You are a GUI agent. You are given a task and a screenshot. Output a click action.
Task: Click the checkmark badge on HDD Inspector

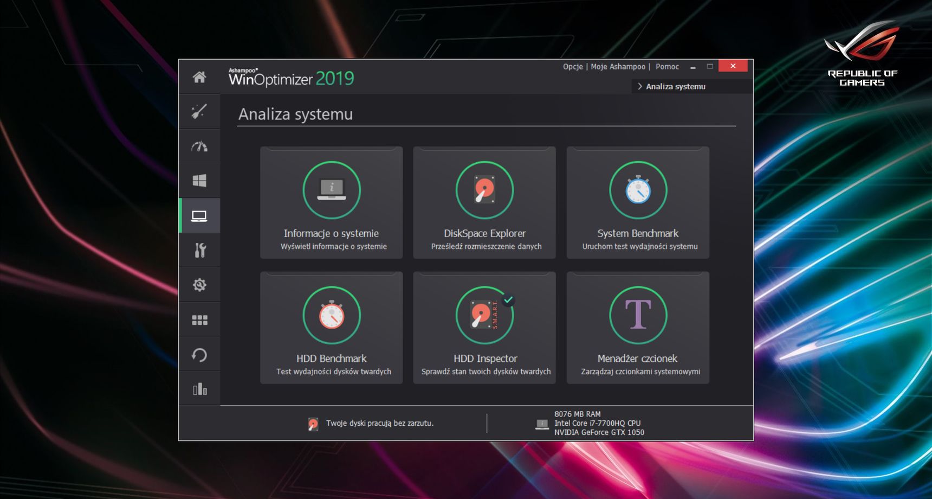(508, 299)
